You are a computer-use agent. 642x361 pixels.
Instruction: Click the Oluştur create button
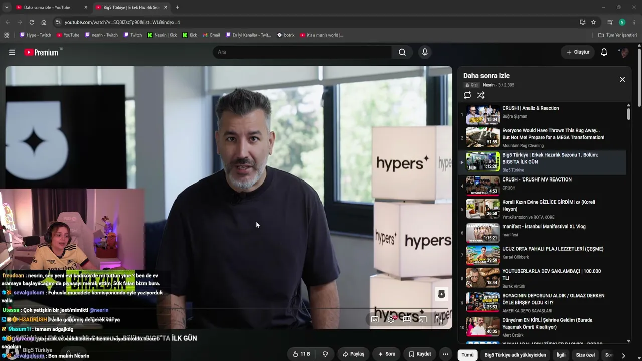[578, 52]
